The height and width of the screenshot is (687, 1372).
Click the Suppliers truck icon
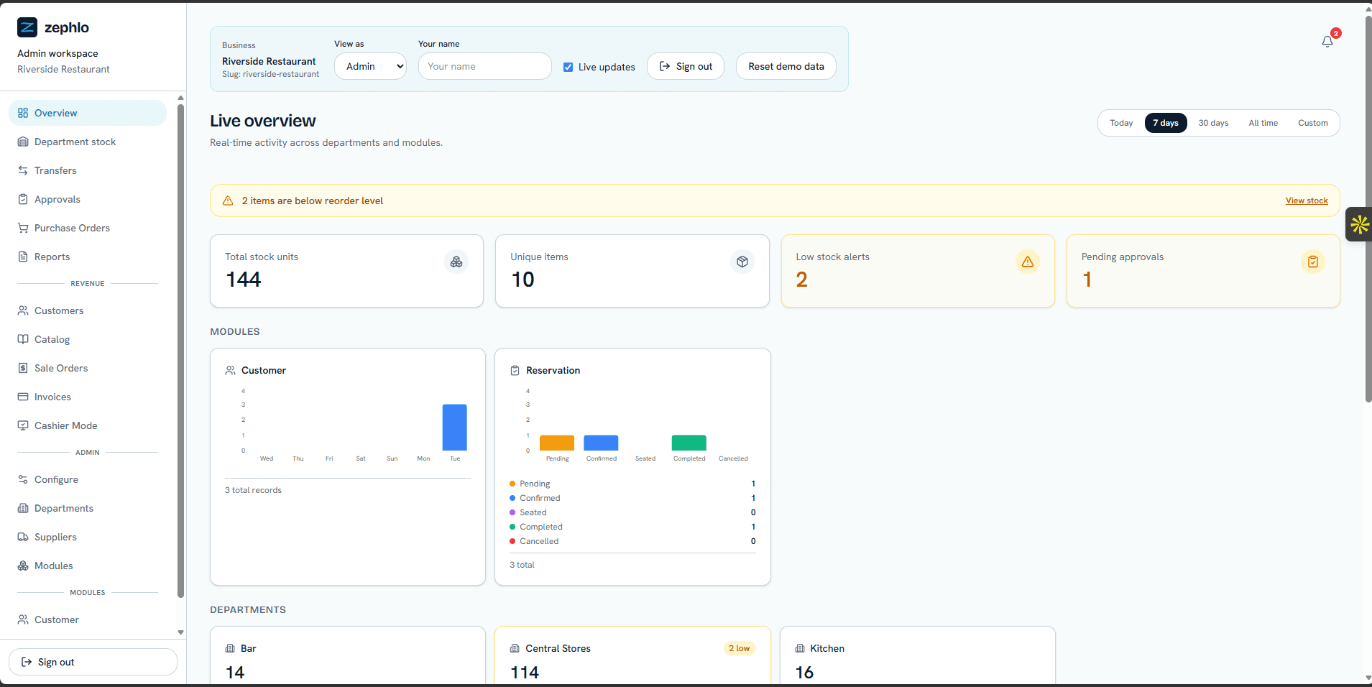click(23, 537)
